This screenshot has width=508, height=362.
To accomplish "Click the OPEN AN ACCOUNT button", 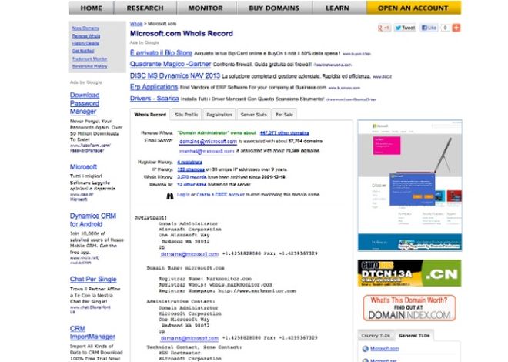I will point(413,8).
